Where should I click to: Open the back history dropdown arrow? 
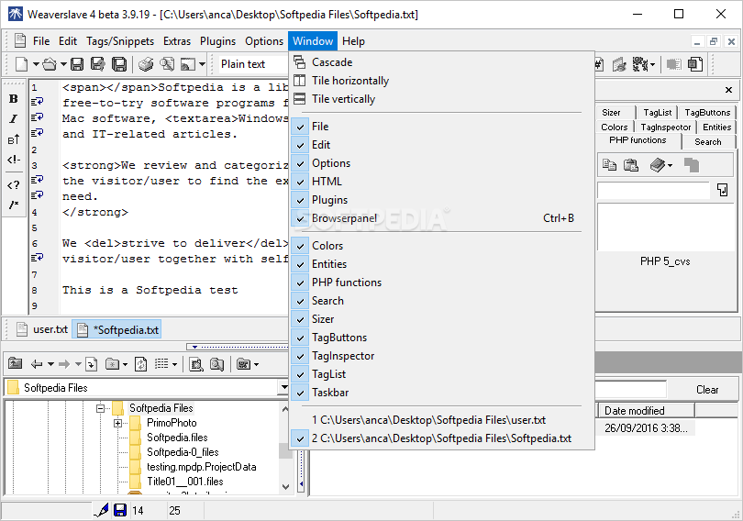[x=50, y=364]
